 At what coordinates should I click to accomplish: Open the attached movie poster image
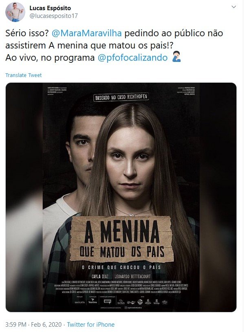coord(121,197)
